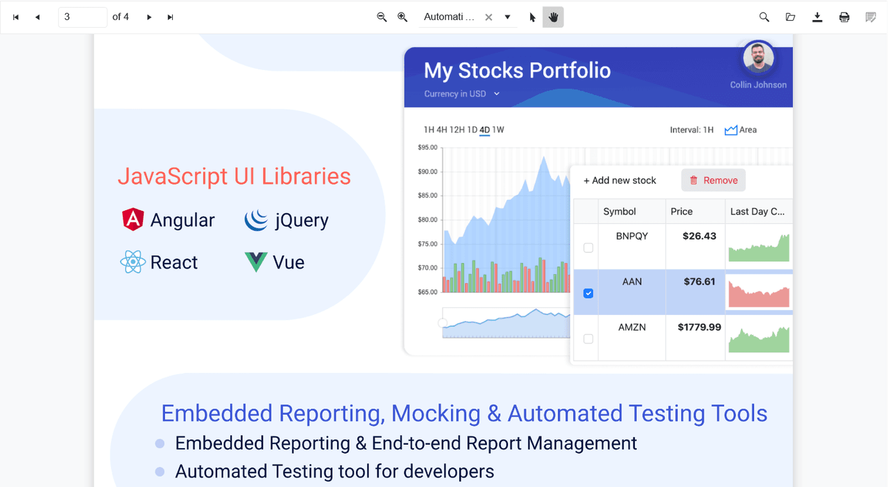Check the BNPQY row checkbox
Screen dimensions: 888x487
588,248
